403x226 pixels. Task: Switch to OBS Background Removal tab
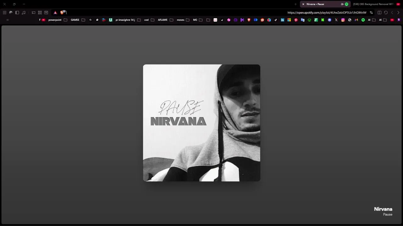pos(376,4)
